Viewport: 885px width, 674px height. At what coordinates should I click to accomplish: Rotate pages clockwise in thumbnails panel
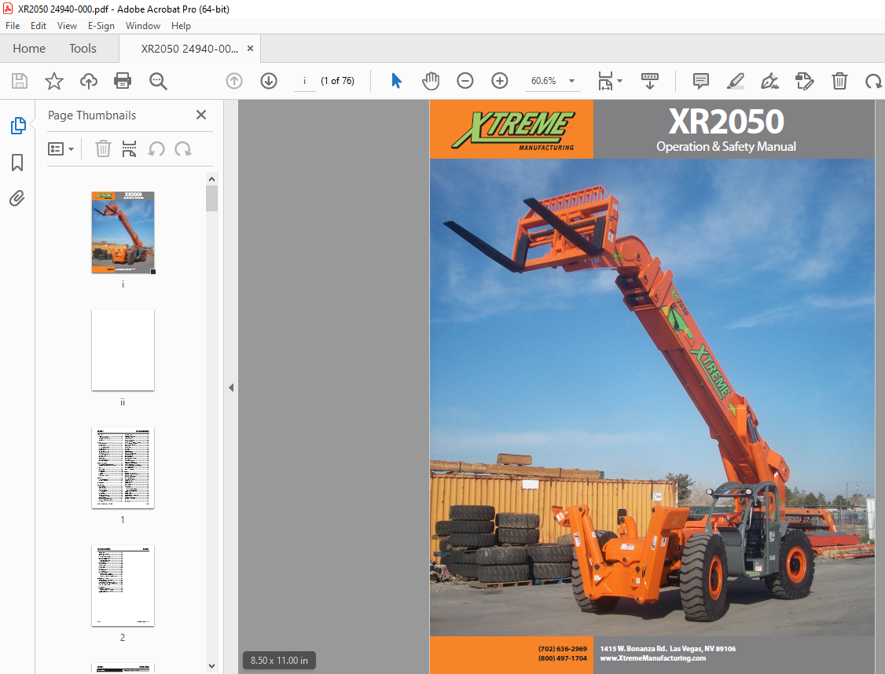[x=183, y=149]
